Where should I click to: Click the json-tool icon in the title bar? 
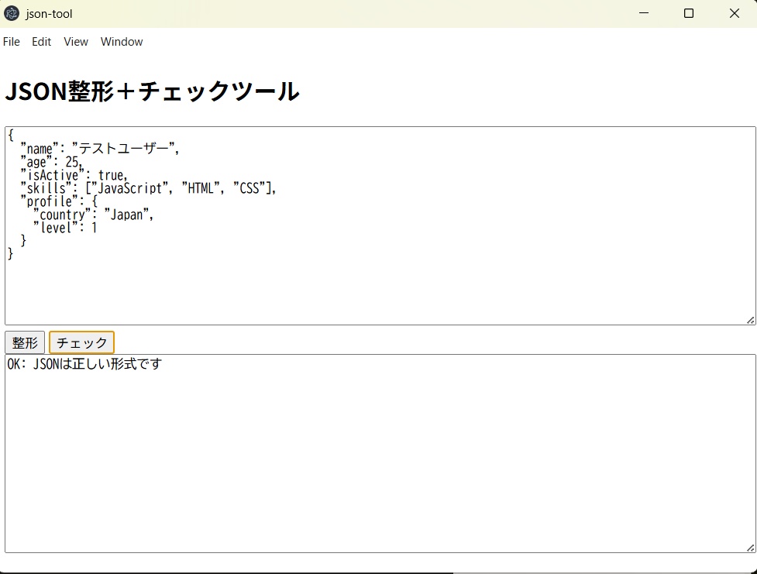coord(12,13)
